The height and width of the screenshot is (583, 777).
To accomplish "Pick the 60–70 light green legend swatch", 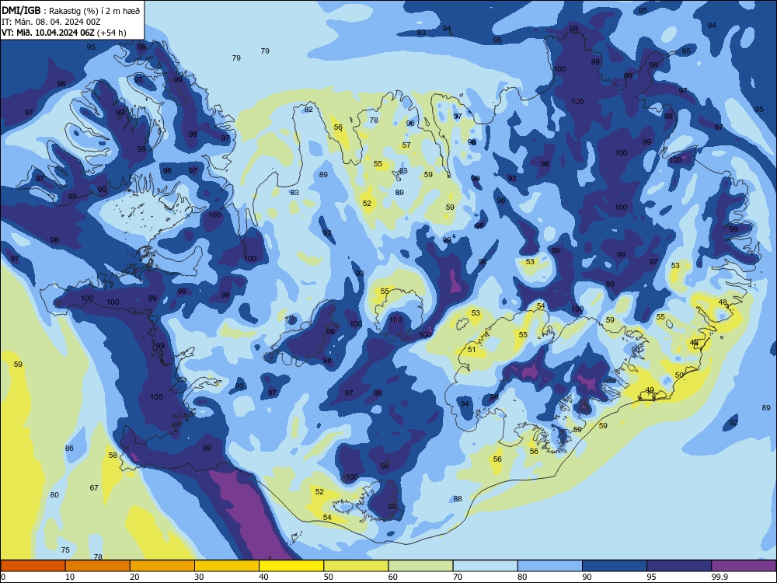I will (x=420, y=566).
